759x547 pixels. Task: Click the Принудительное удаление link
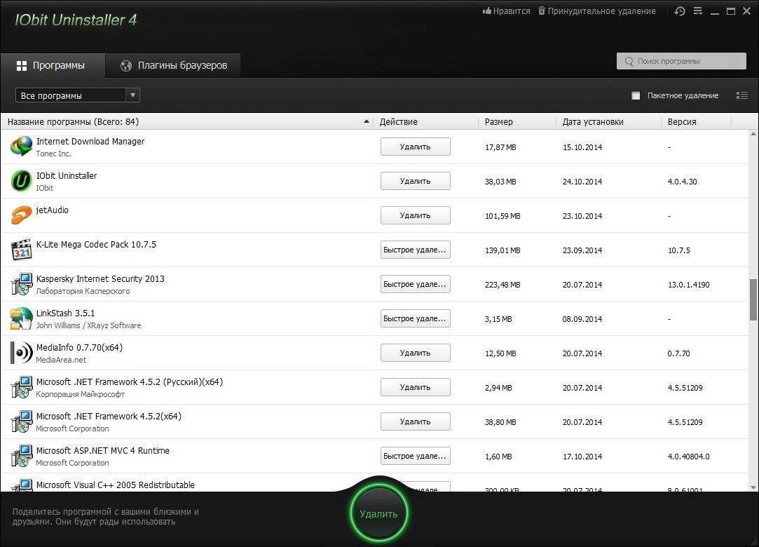click(x=602, y=11)
